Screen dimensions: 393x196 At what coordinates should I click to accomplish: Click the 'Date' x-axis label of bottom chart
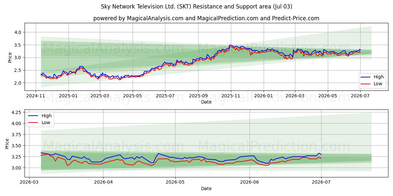click(x=206, y=188)
